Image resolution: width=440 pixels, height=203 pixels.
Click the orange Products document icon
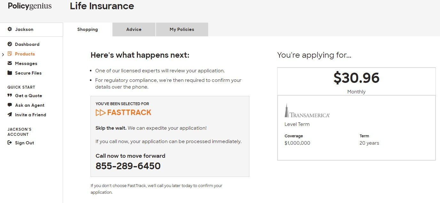point(10,54)
